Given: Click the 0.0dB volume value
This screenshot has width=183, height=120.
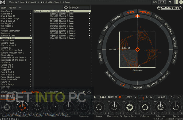Looking at the screenshot, I should pyautogui.click(x=162, y=97).
